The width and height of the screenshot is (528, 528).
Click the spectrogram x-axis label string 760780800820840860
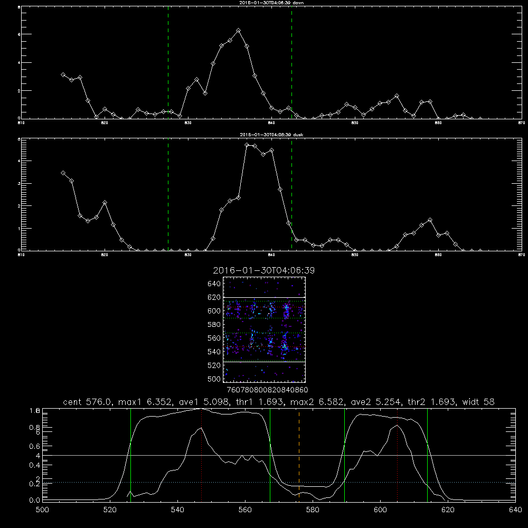tap(267, 390)
